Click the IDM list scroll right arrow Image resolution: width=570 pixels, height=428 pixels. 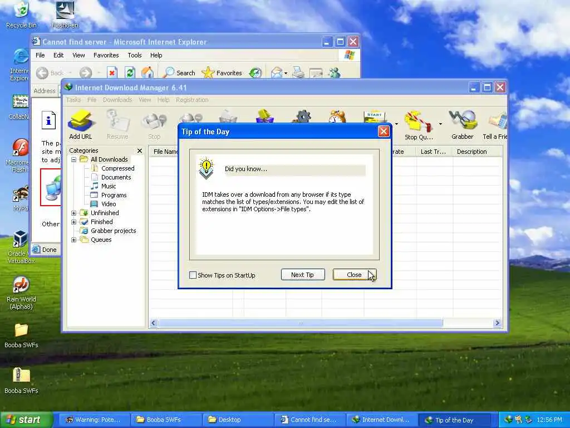497,323
